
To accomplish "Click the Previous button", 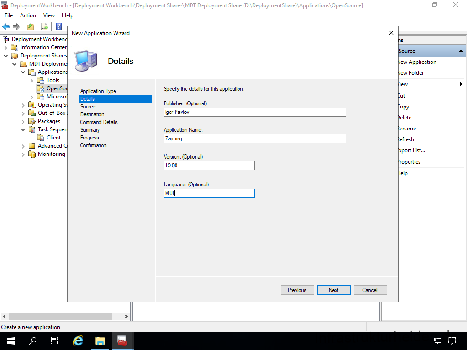I will coord(297,290).
